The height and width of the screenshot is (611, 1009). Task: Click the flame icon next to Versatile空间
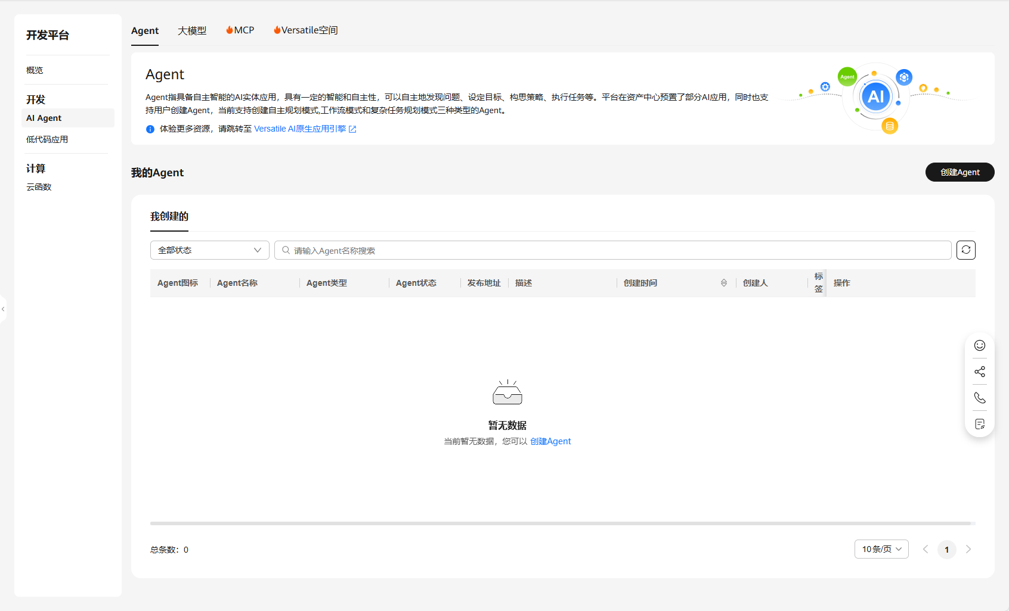(x=277, y=30)
